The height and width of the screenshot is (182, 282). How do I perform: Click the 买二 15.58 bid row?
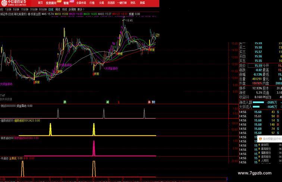260,47
